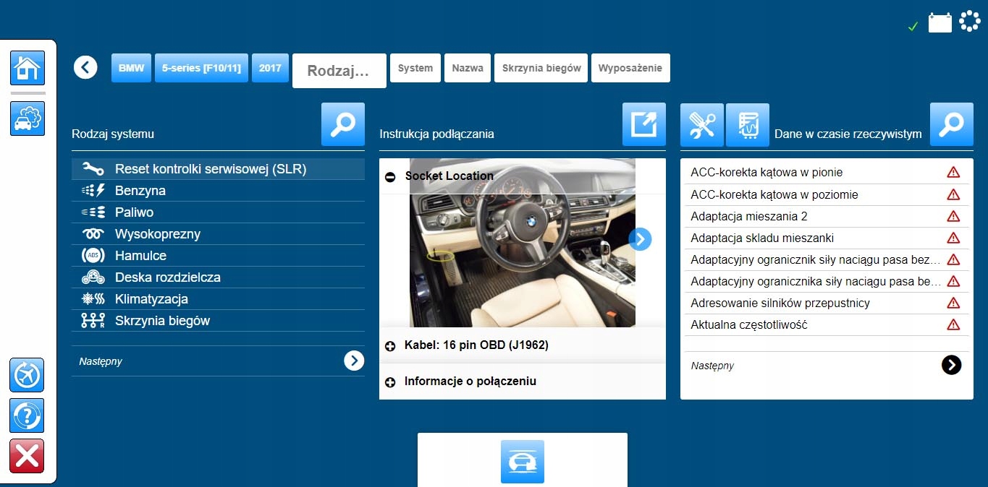Image resolution: width=988 pixels, height=487 pixels.
Task: Go to next page of system types
Action: (353, 361)
